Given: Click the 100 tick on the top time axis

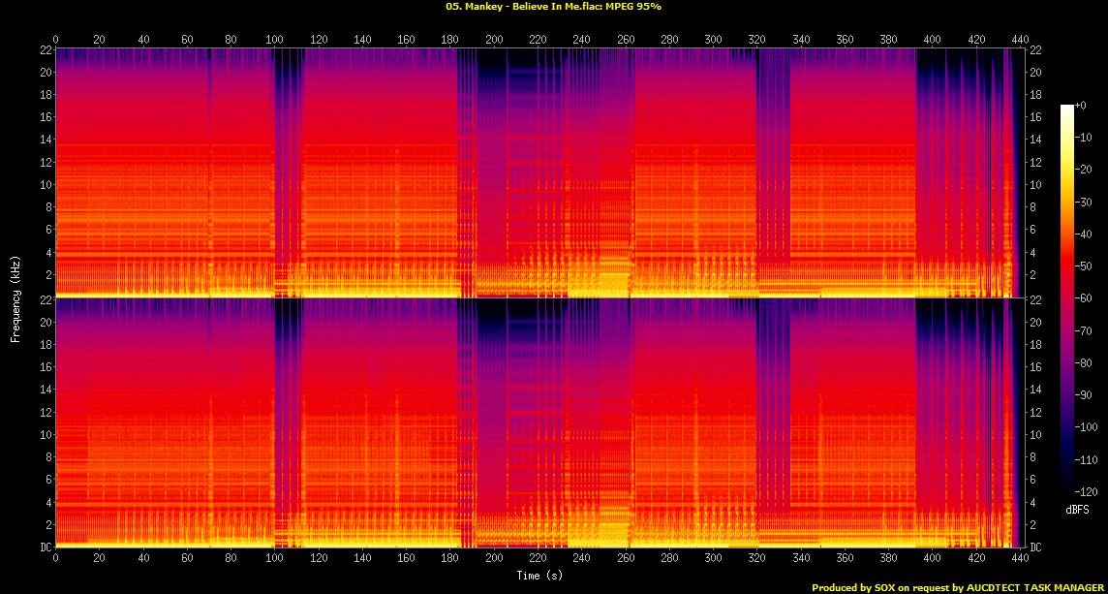Looking at the screenshot, I should 274,40.
